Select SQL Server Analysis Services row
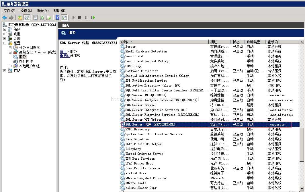The height and width of the screenshot is (192, 305). (210, 100)
